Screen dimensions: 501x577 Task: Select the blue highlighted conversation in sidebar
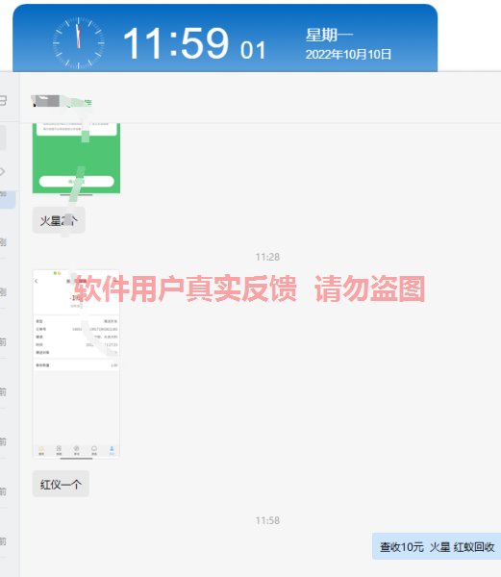(8, 200)
